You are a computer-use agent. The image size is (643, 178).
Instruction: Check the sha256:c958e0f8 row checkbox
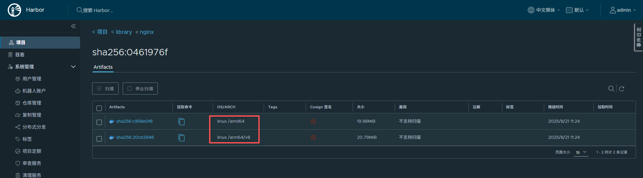pos(99,122)
